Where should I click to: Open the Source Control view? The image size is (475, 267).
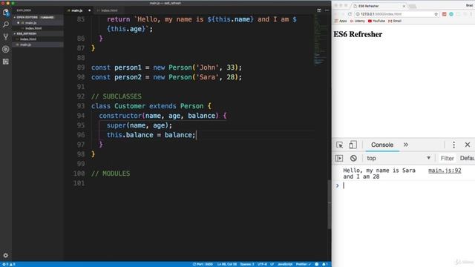(6, 37)
